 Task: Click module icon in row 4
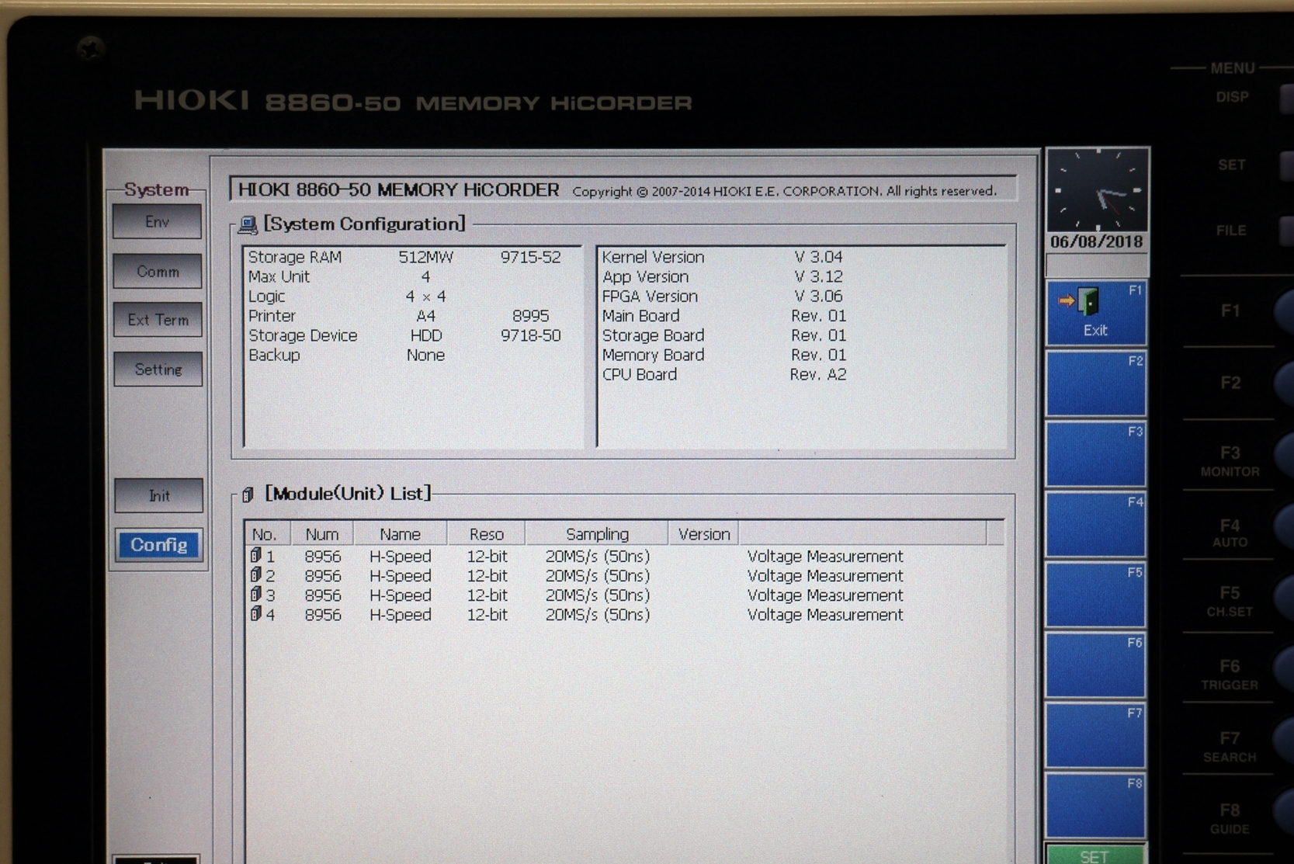tap(255, 614)
